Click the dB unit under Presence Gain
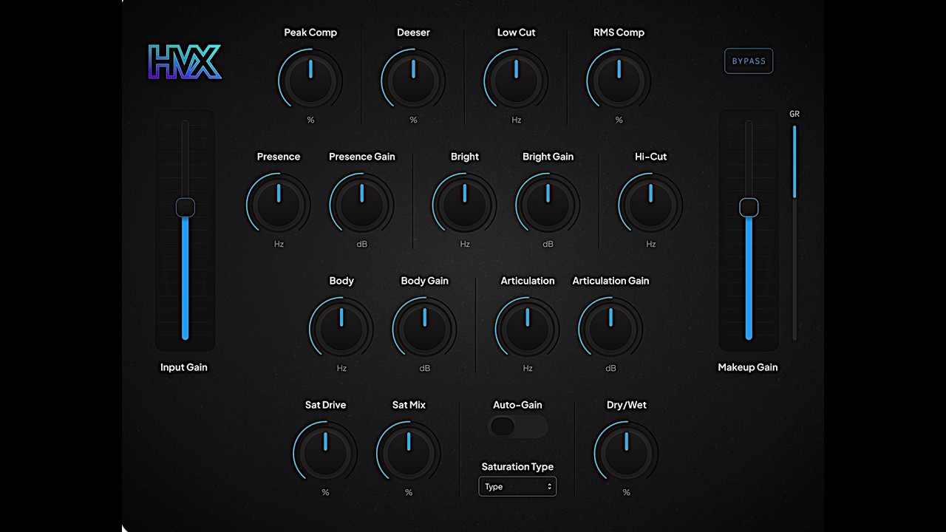Screen dimensions: 946x532 (x=362, y=244)
